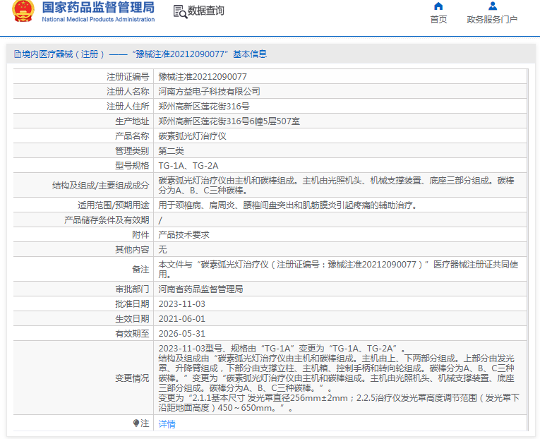Click the 政务服务门户 user icon
The image size is (540, 439).
tap(493, 6)
